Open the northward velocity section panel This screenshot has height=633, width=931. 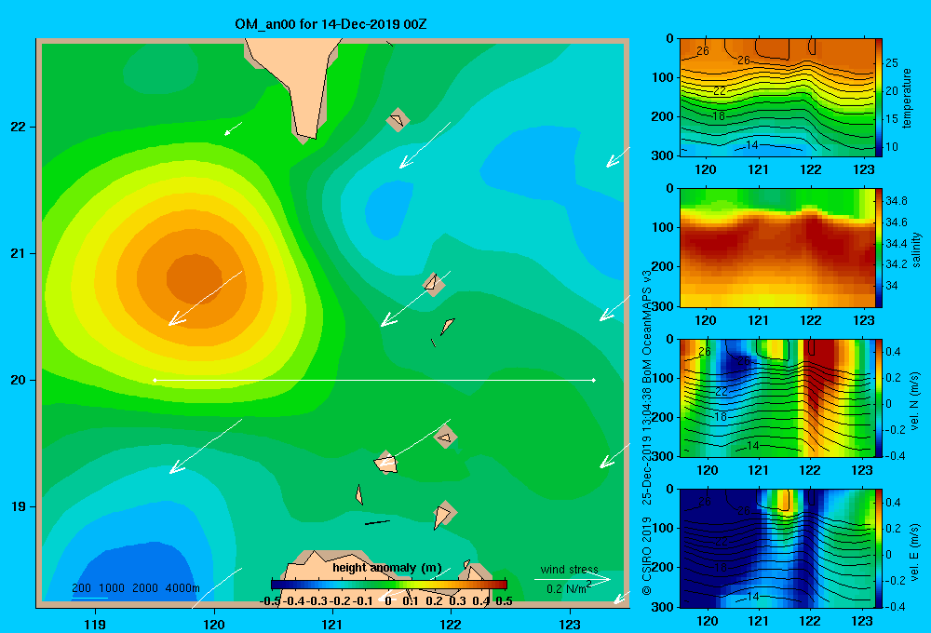pos(776,397)
